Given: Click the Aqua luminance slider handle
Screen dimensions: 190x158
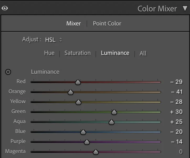Looking at the screenshot, I should tap(112, 122).
